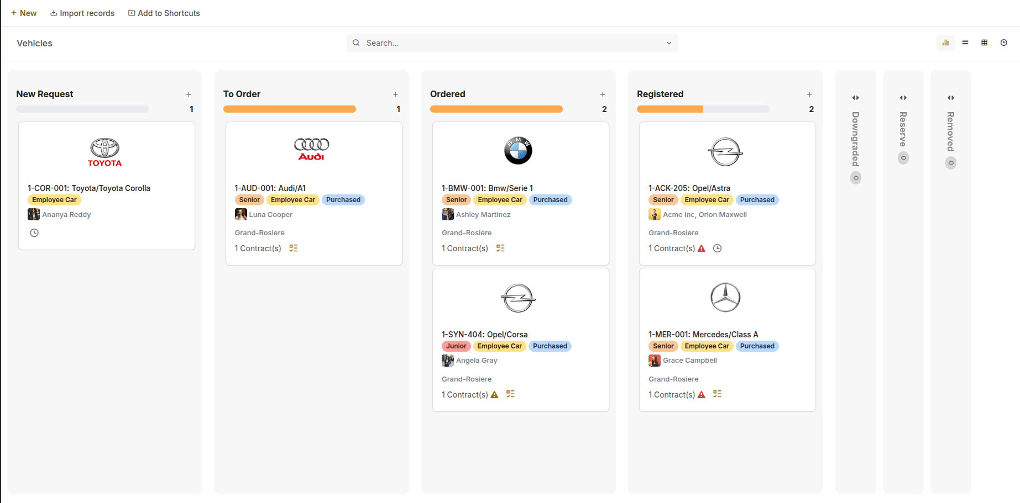1020x503 pixels.
Task: Select the kanban chart view icon
Action: pyautogui.click(x=945, y=43)
